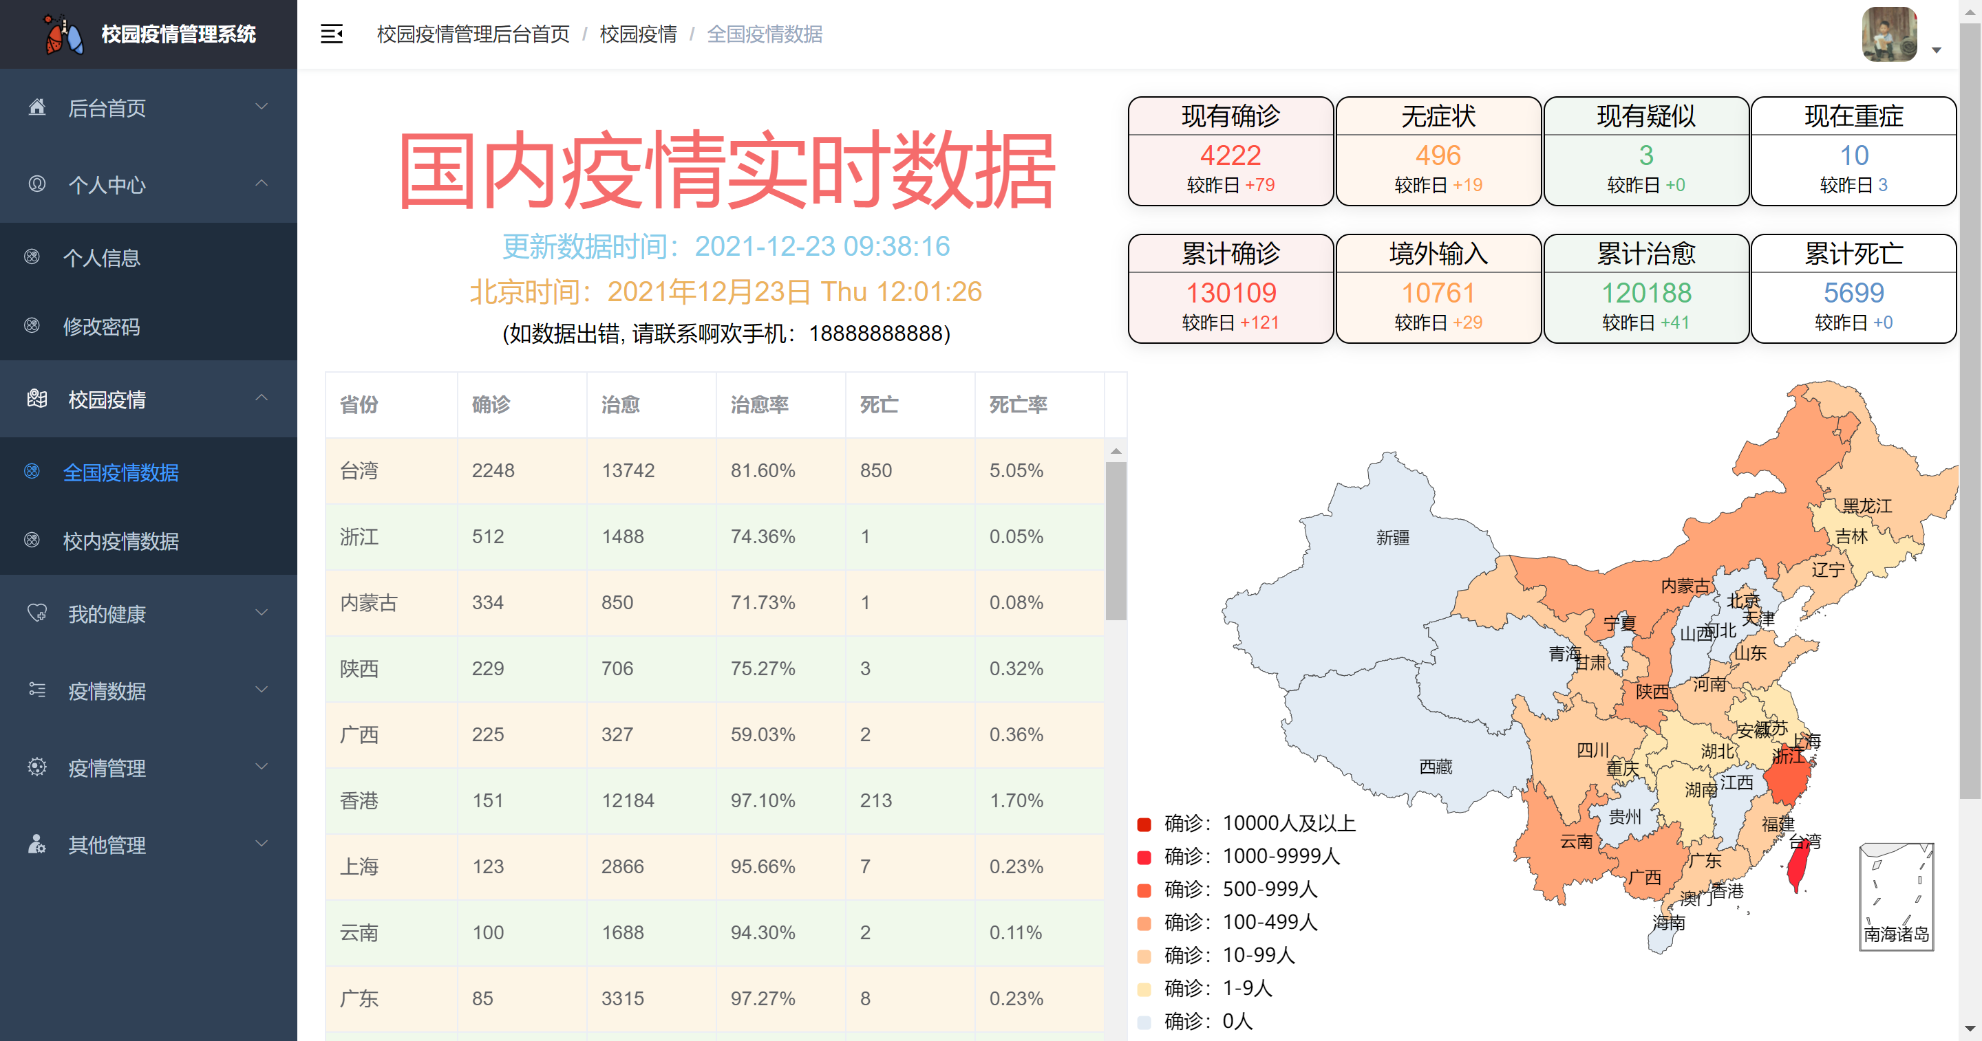Click 校园疫情管理后台首页 breadcrumb link
The width and height of the screenshot is (1982, 1041).
point(472,34)
